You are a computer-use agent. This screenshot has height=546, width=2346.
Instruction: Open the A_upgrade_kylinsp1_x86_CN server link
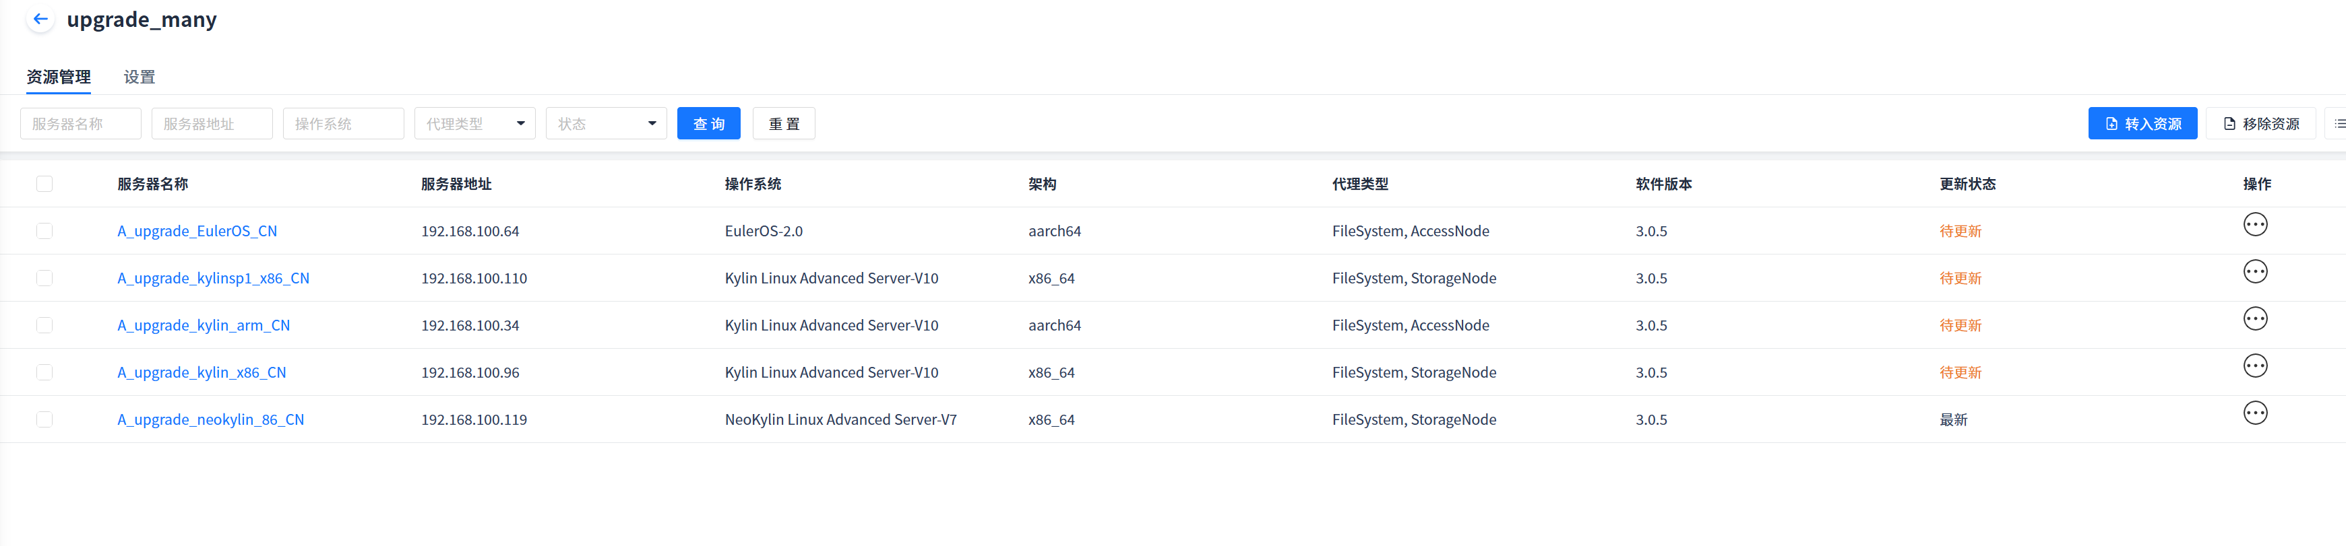(x=213, y=279)
